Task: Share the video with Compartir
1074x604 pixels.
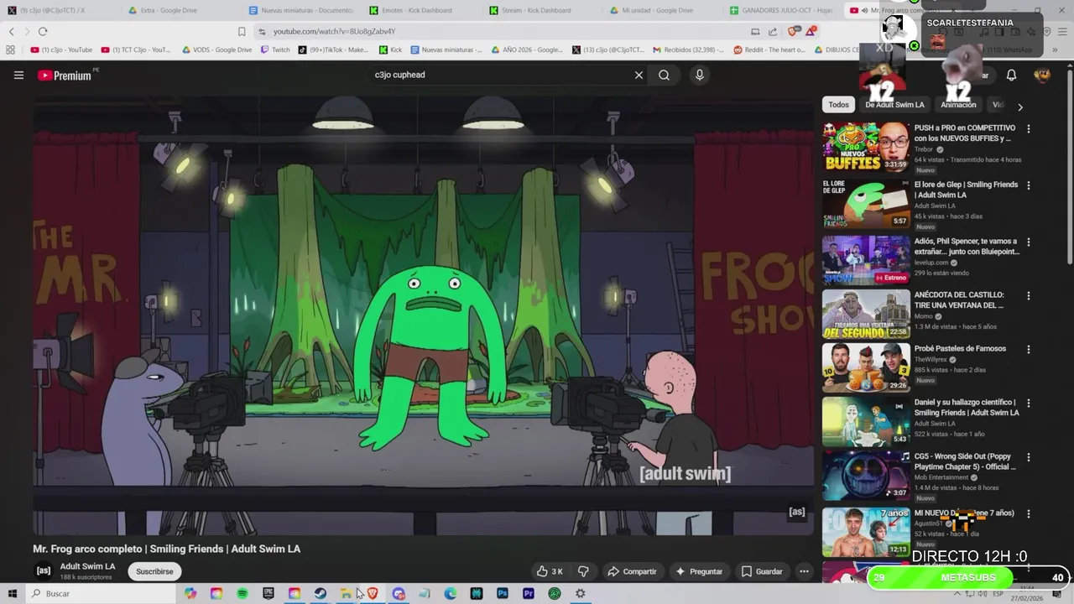Action: (632, 571)
